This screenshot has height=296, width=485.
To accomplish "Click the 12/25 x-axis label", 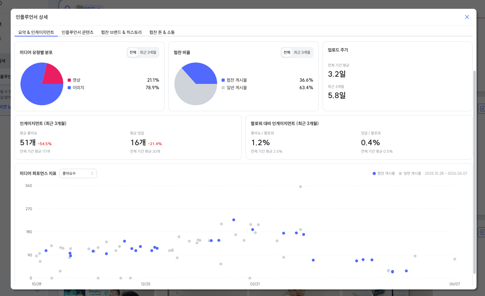I will click(x=146, y=284).
